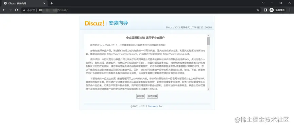Click the Discuz! logo
Image resolution: width=294 pixels, height=128 pixels.
click(94, 23)
